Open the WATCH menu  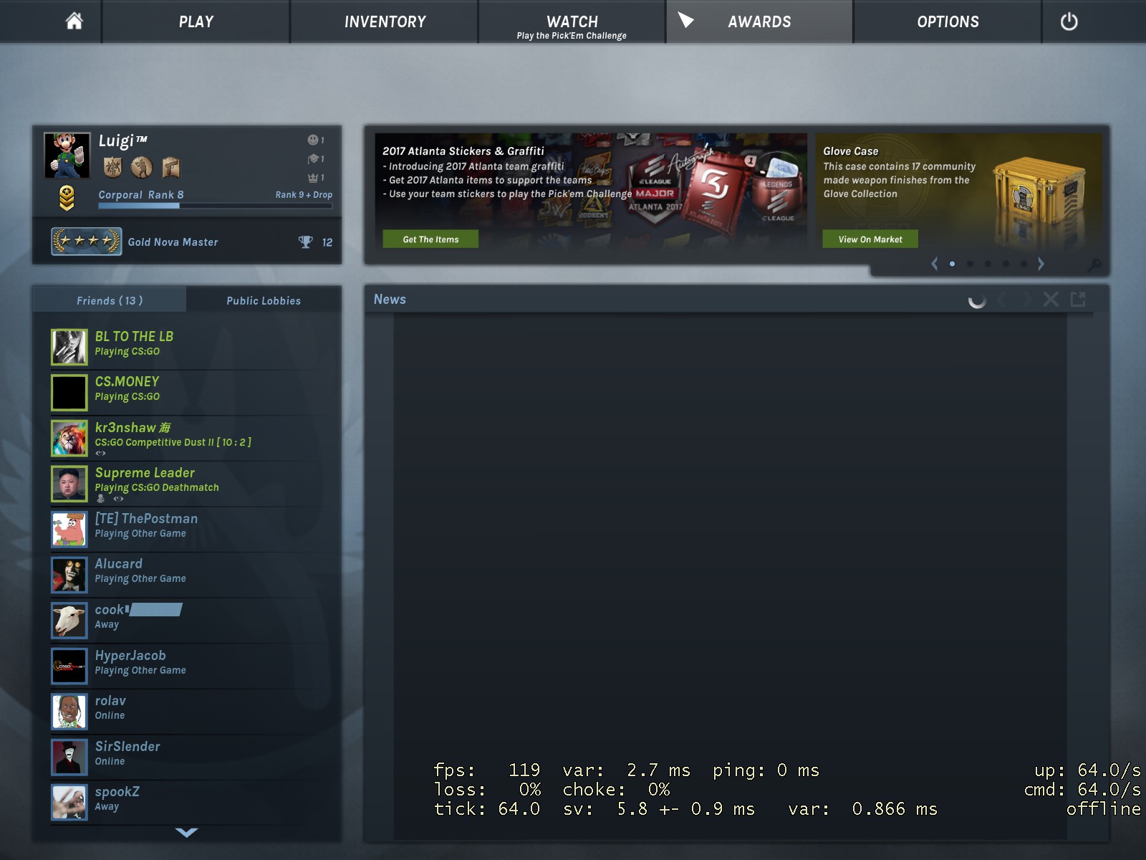click(572, 21)
